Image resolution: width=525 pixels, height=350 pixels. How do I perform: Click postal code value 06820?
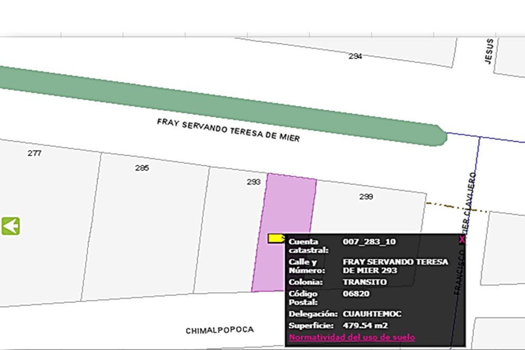[x=356, y=294]
